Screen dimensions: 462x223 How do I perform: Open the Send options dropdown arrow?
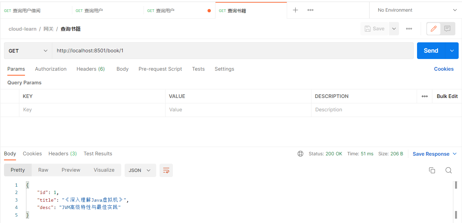tap(452, 51)
